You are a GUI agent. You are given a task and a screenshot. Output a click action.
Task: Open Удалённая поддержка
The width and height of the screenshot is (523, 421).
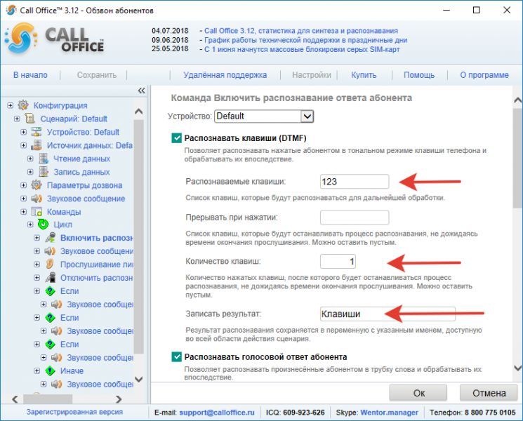225,75
